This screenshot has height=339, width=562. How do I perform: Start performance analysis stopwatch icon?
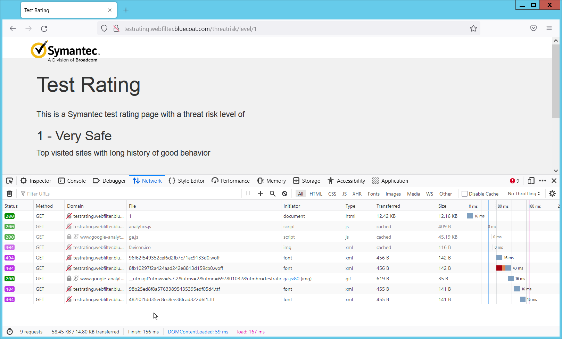10,332
